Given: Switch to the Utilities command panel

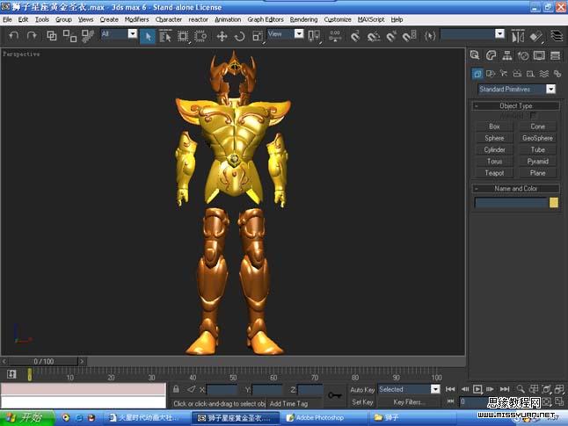Looking at the screenshot, I should [555, 55].
